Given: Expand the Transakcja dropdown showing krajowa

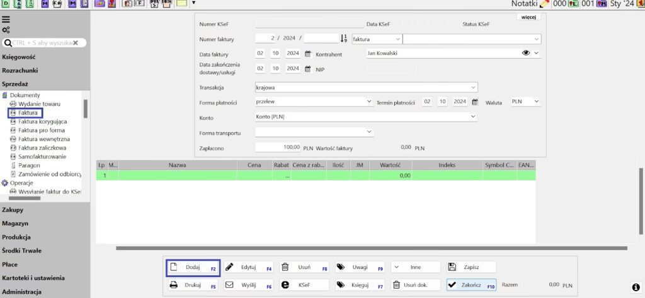Looking at the screenshot, I should click(473, 87).
